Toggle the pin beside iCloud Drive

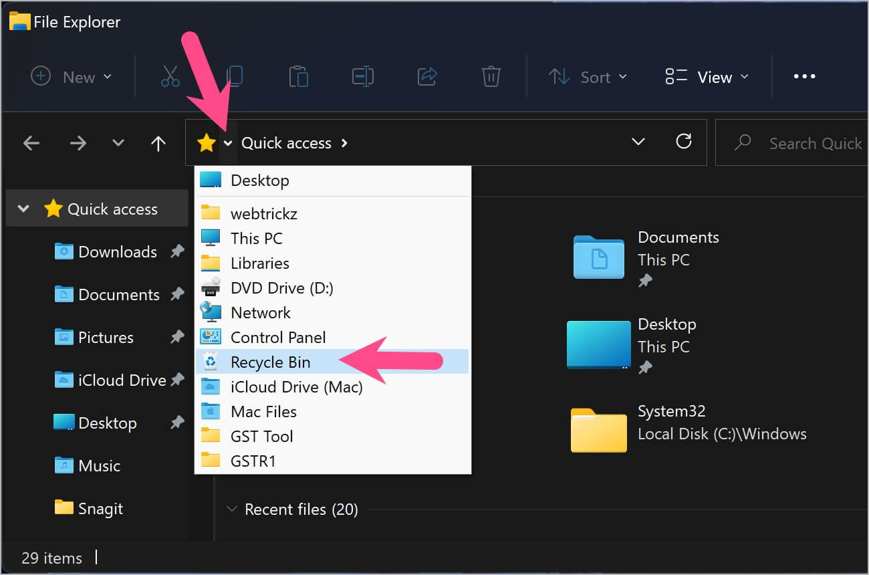(177, 380)
